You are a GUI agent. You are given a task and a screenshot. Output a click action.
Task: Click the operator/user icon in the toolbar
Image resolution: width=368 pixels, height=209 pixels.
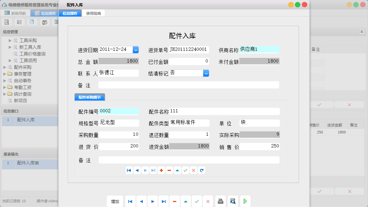tap(45, 21)
